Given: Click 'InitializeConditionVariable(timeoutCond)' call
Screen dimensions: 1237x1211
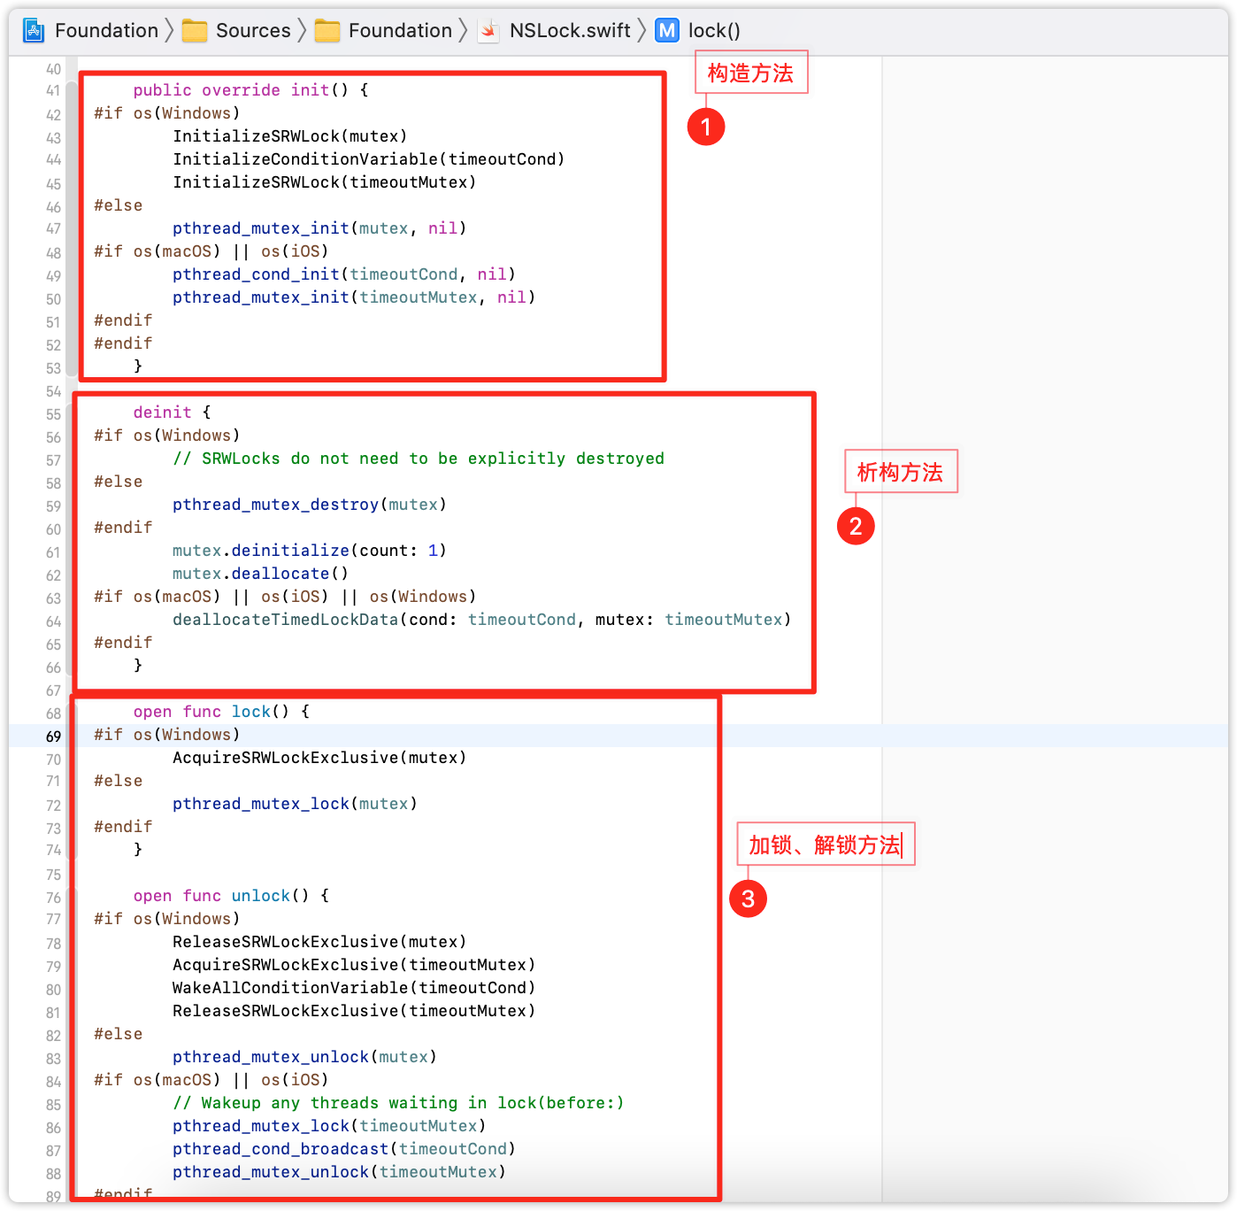Looking at the screenshot, I should (368, 159).
